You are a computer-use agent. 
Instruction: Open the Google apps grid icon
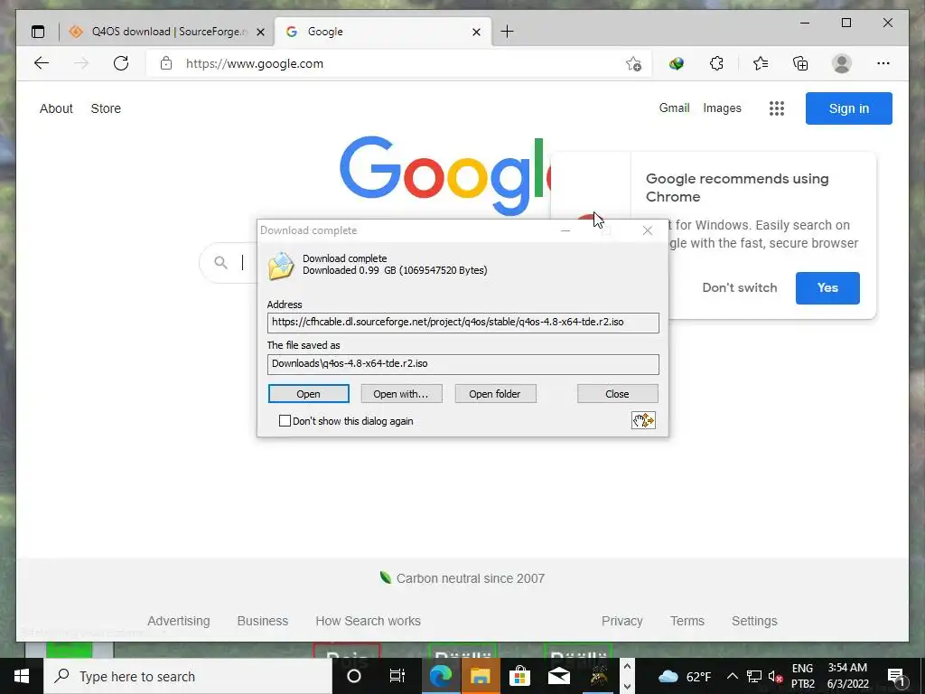click(777, 108)
